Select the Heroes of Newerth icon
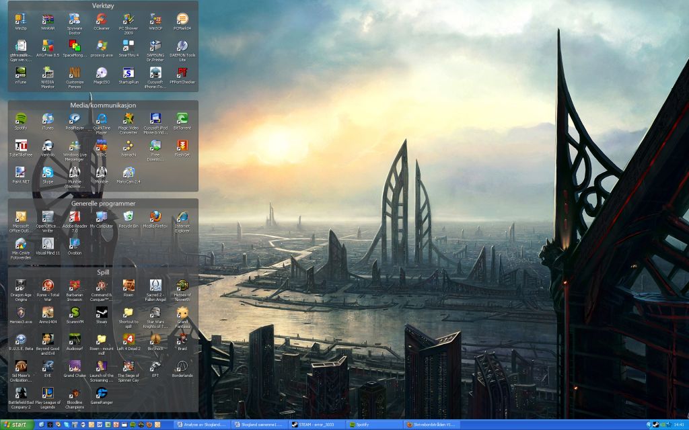 182,290
